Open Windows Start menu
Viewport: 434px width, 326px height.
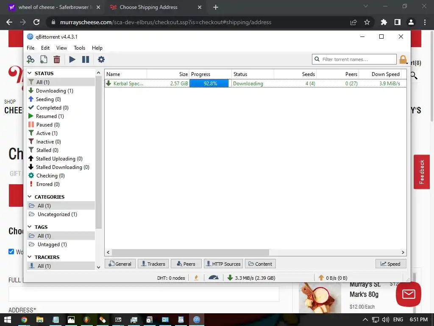(x=8, y=320)
